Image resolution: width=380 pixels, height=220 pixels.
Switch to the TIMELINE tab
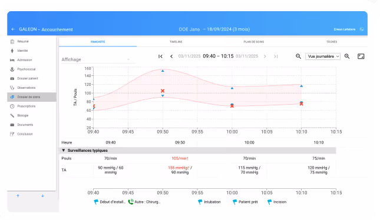tap(176, 42)
